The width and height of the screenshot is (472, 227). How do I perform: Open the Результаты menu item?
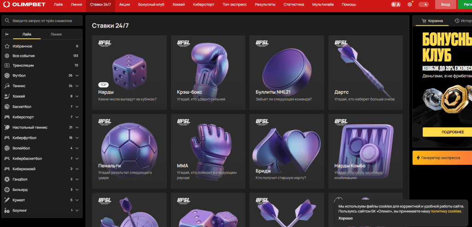(265, 5)
